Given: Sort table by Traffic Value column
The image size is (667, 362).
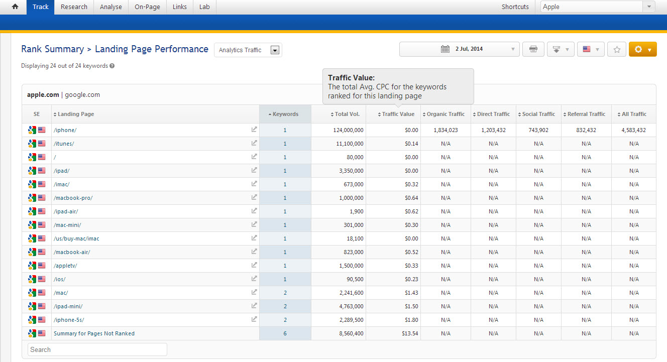Looking at the screenshot, I should 398,114.
